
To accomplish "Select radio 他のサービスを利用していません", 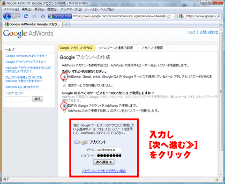I will coord(64,86).
